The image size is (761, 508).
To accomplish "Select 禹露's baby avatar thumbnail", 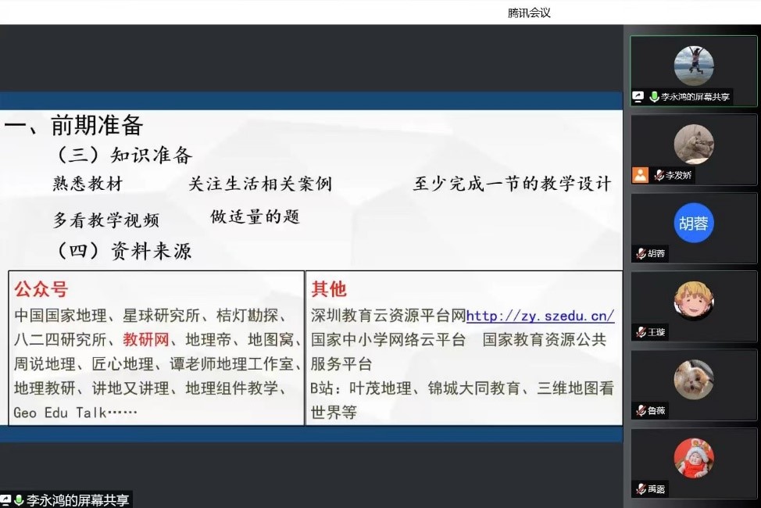I will click(x=694, y=458).
